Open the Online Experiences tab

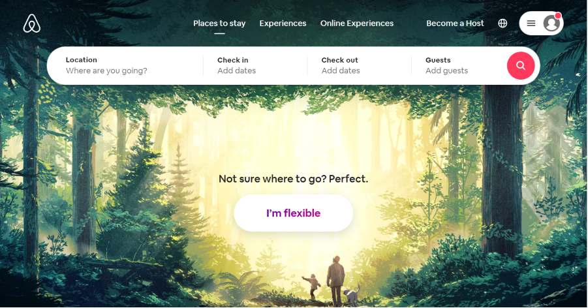357,23
